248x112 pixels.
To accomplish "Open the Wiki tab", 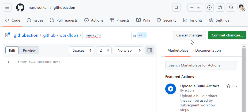I will click(x=143, y=20).
